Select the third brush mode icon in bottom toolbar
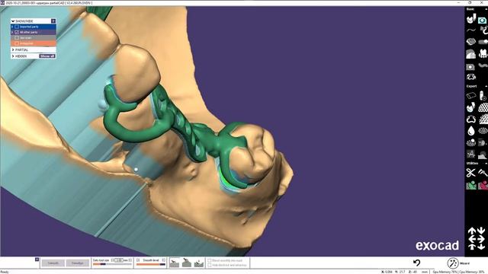Viewport: 488px width, 274px height. pos(198,263)
